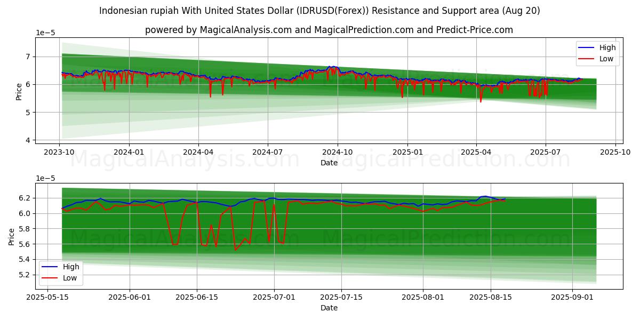The width and height of the screenshot is (640, 320).
Task: Click 'Low' in the top chart legend
Action: pyautogui.click(x=606, y=59)
